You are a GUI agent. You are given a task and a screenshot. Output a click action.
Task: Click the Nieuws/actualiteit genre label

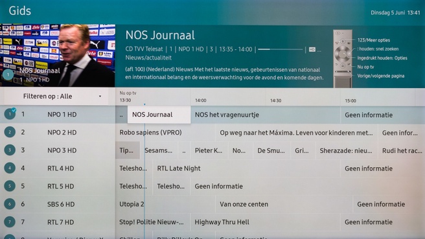pyautogui.click(x=148, y=58)
